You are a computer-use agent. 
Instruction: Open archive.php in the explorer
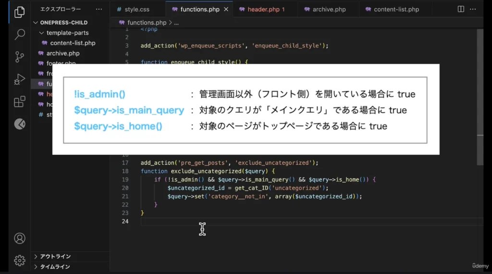coord(63,53)
